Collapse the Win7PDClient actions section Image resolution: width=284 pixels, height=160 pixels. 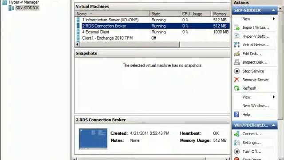[273, 125]
